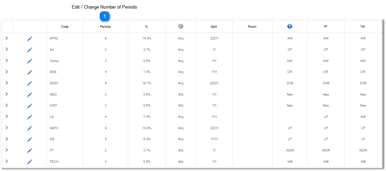Screen dimensions: 386x171
Task: Click the pencil edit icon for AFR2
Action: (30, 38)
